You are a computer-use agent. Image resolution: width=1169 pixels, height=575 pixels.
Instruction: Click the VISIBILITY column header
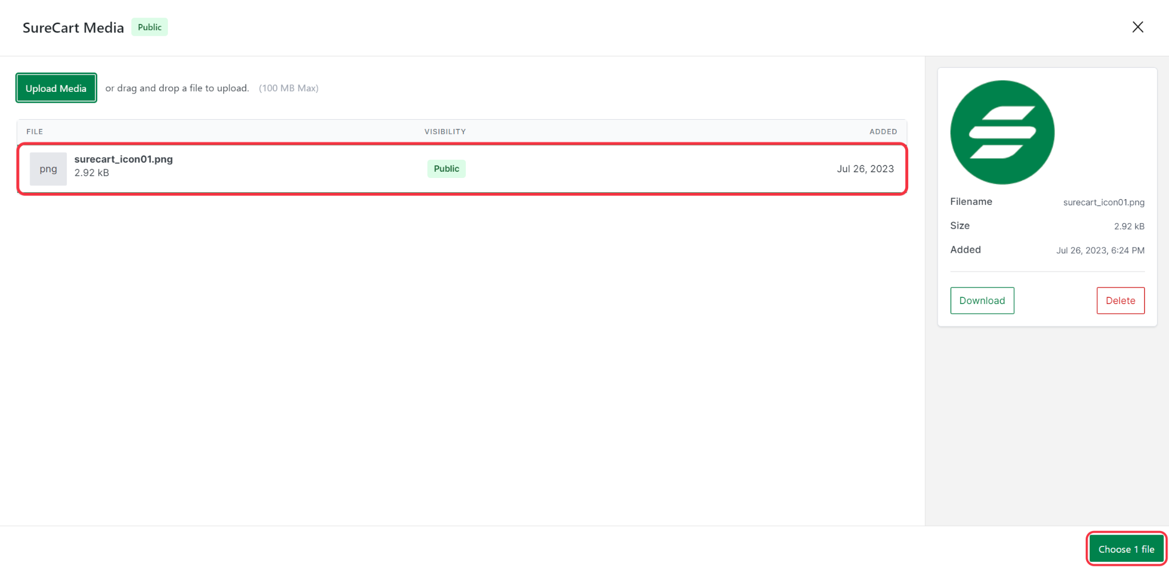pos(445,131)
